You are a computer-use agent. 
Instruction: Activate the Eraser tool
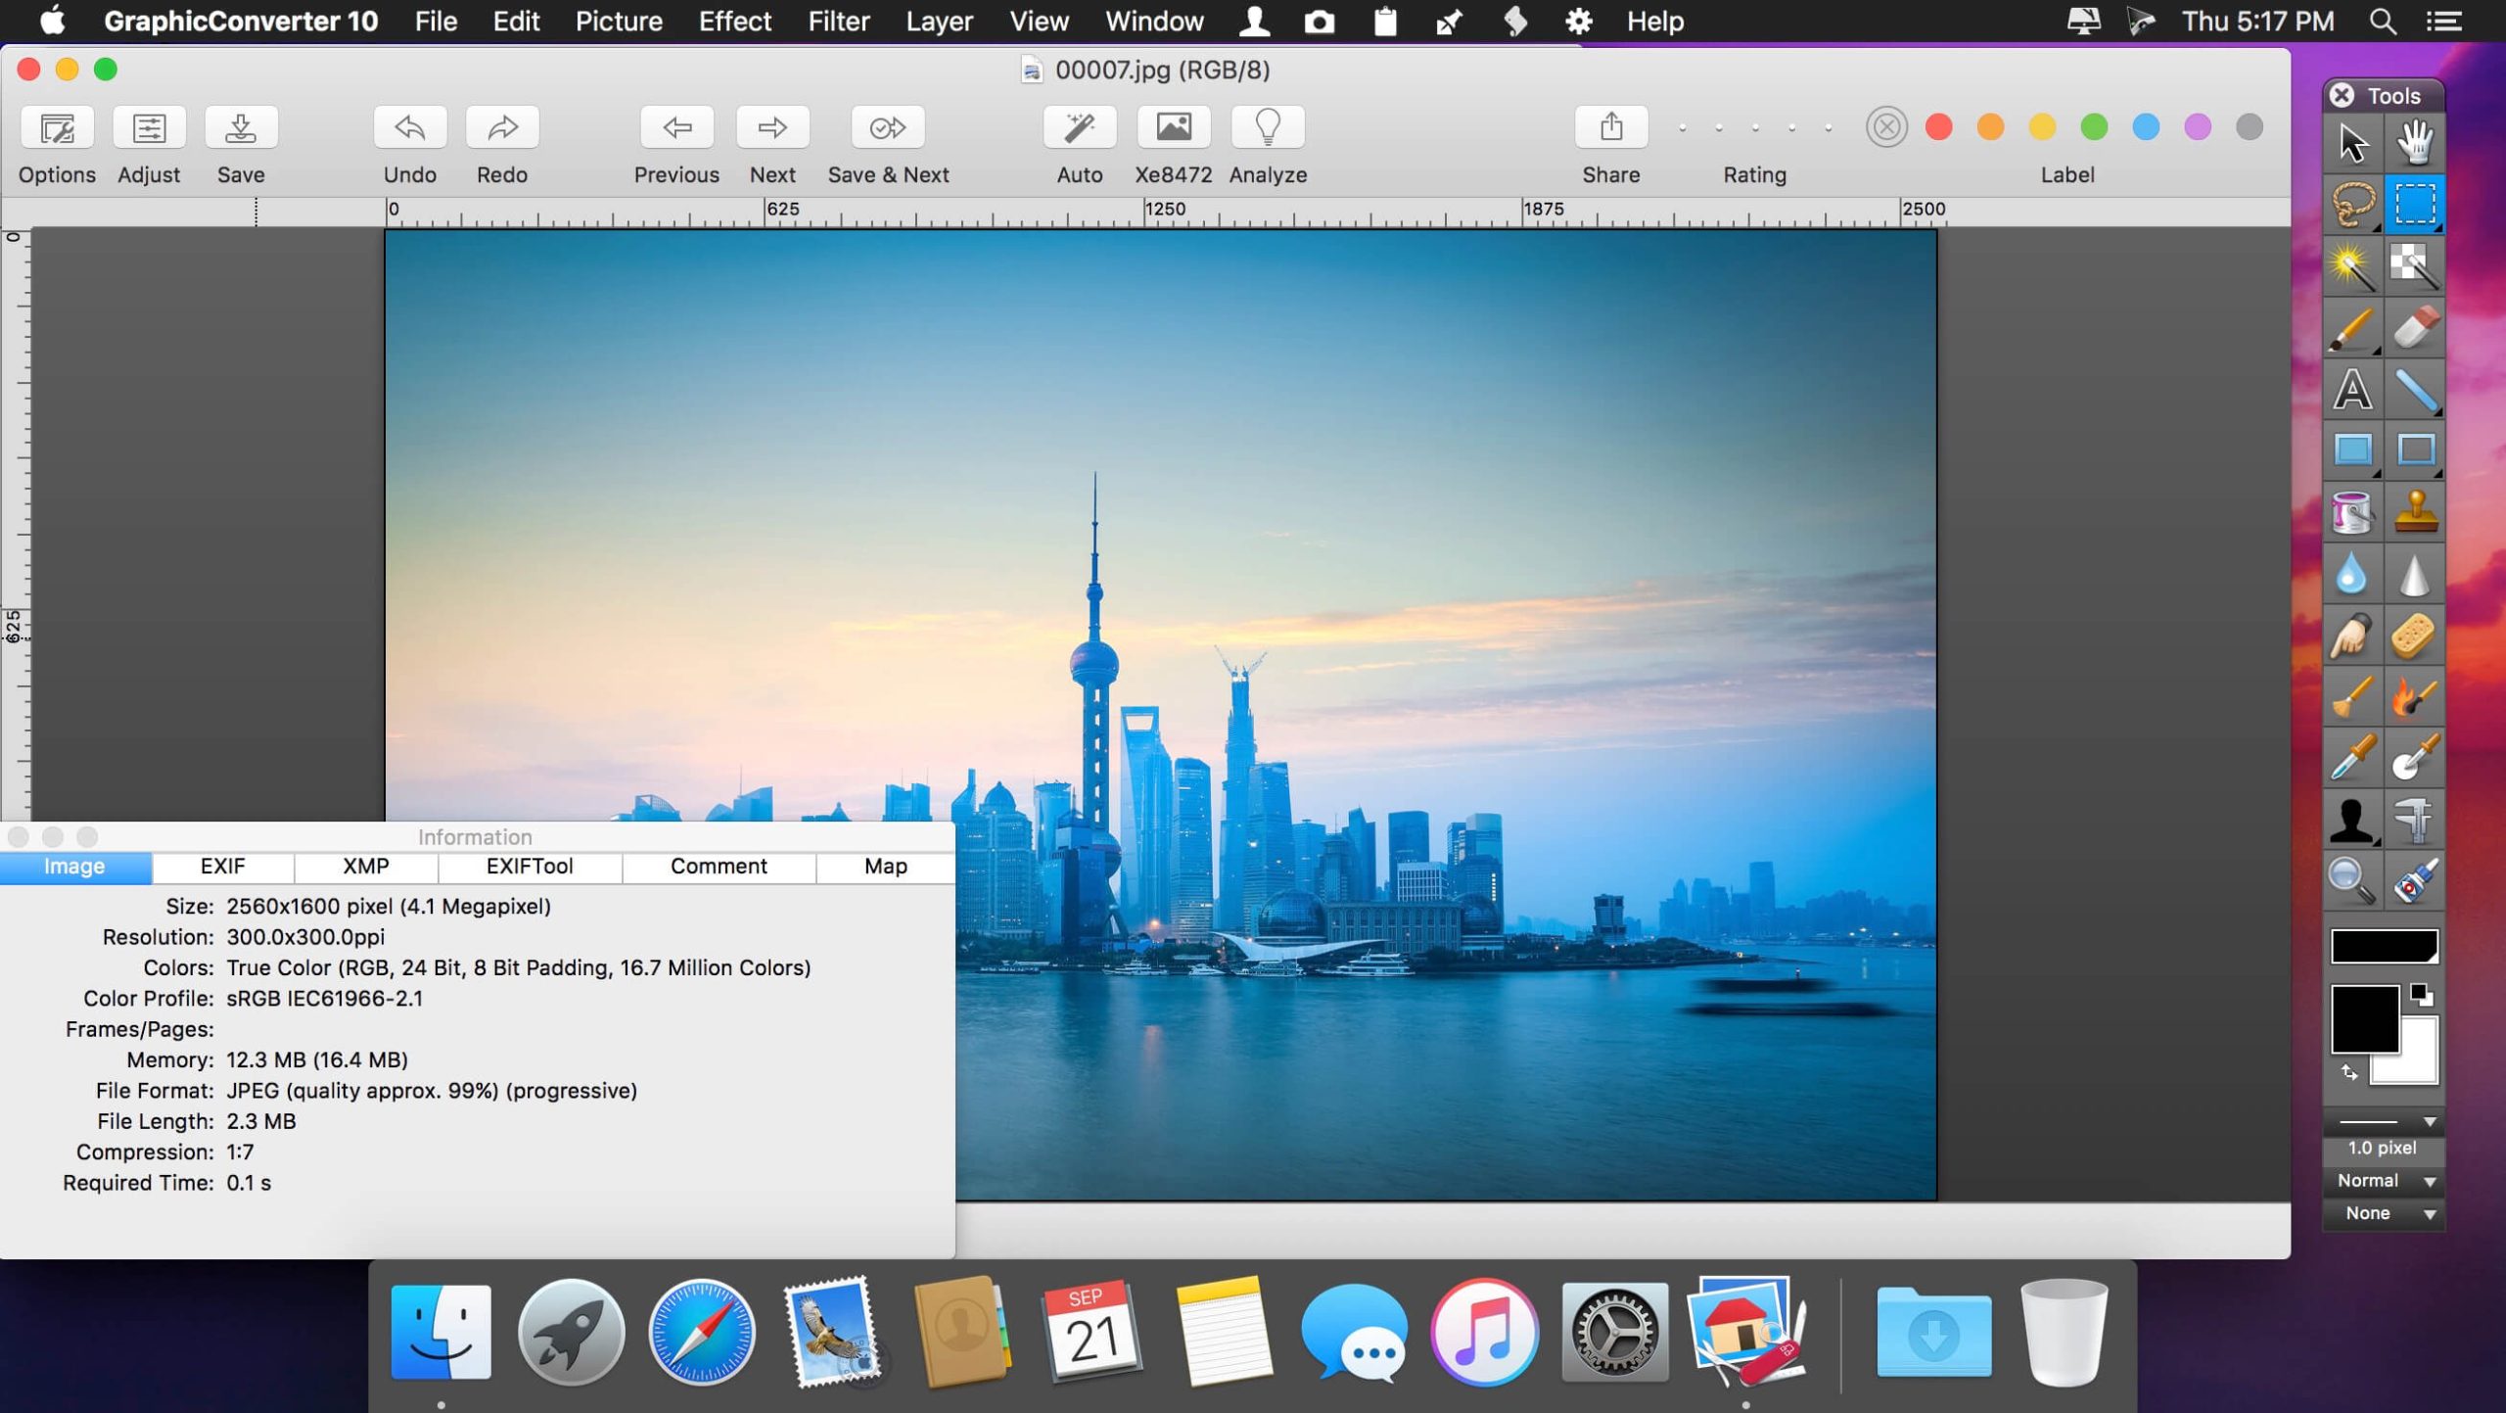[x=2415, y=326]
